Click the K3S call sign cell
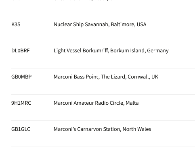This screenshot has width=195, height=147. (x=16, y=25)
